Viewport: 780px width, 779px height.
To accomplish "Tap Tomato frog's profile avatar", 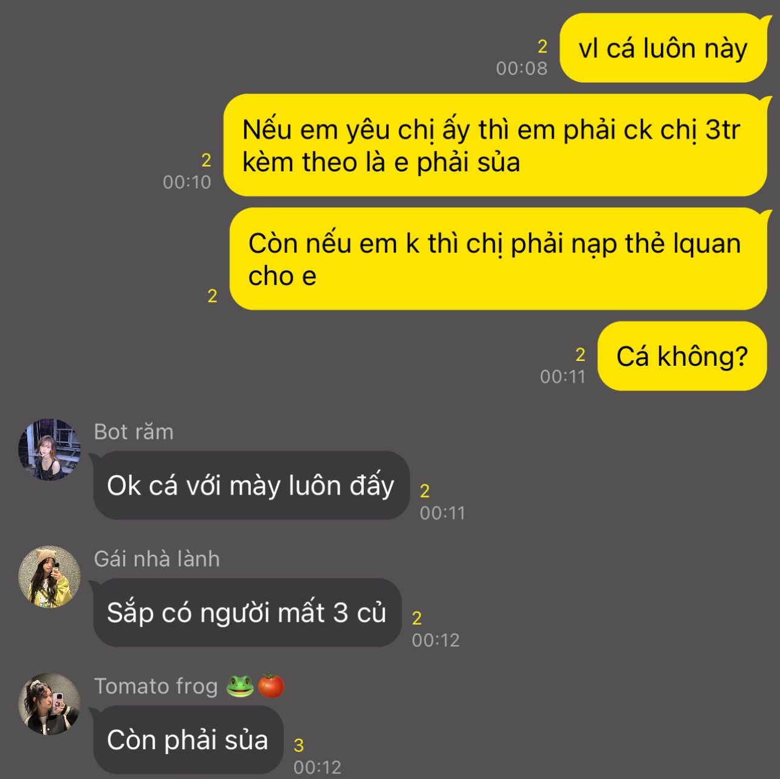I will 49,704.
